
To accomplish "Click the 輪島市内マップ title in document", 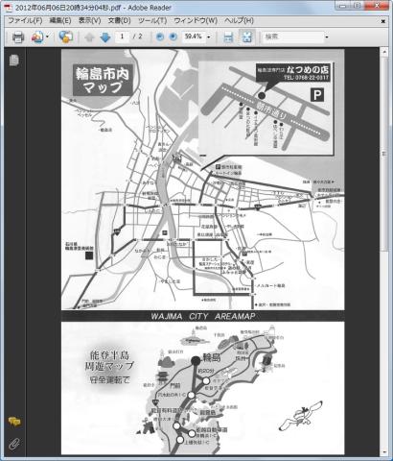I will (103, 80).
